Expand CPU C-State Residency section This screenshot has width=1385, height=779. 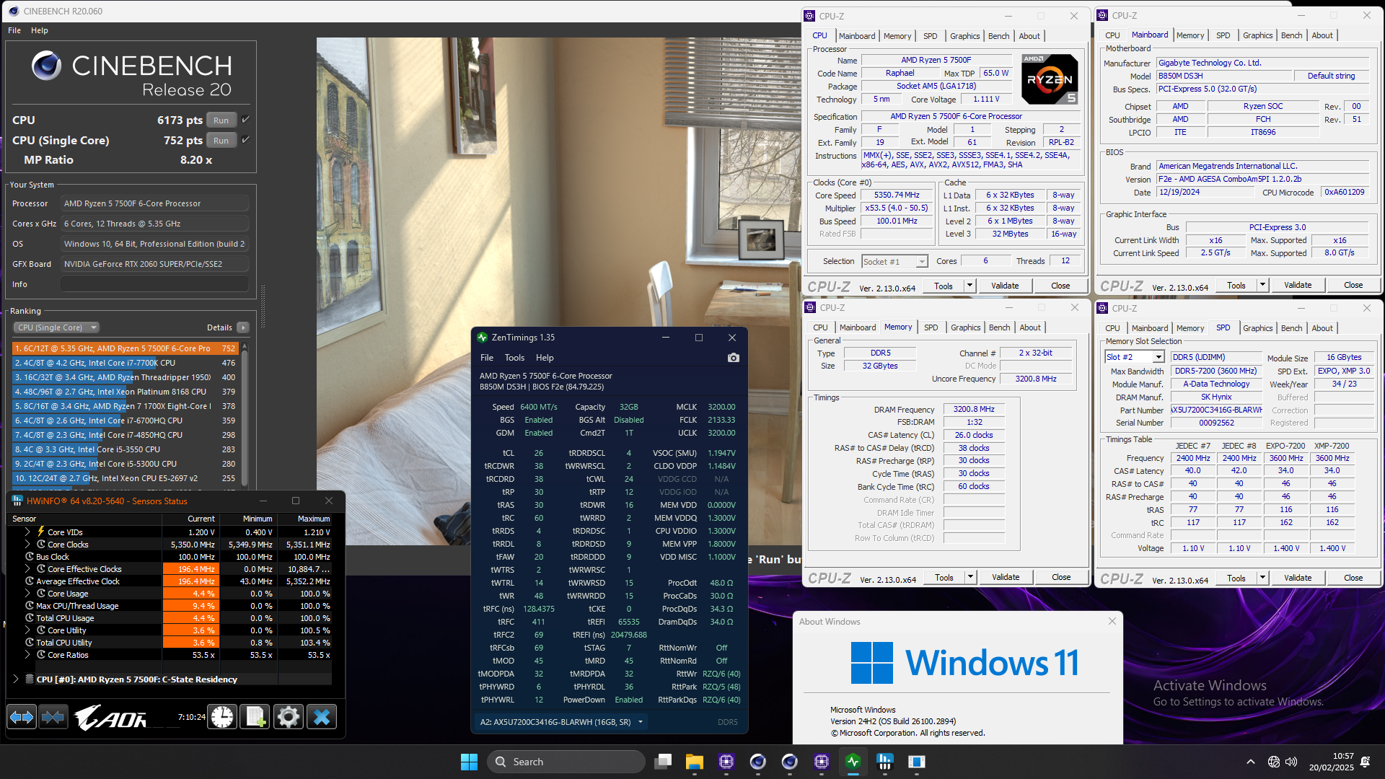pos(16,679)
